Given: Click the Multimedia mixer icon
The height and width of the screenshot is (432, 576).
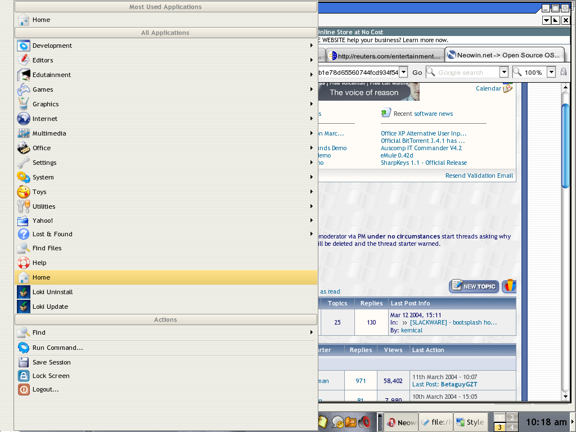Looking at the screenshot, I should [x=24, y=133].
